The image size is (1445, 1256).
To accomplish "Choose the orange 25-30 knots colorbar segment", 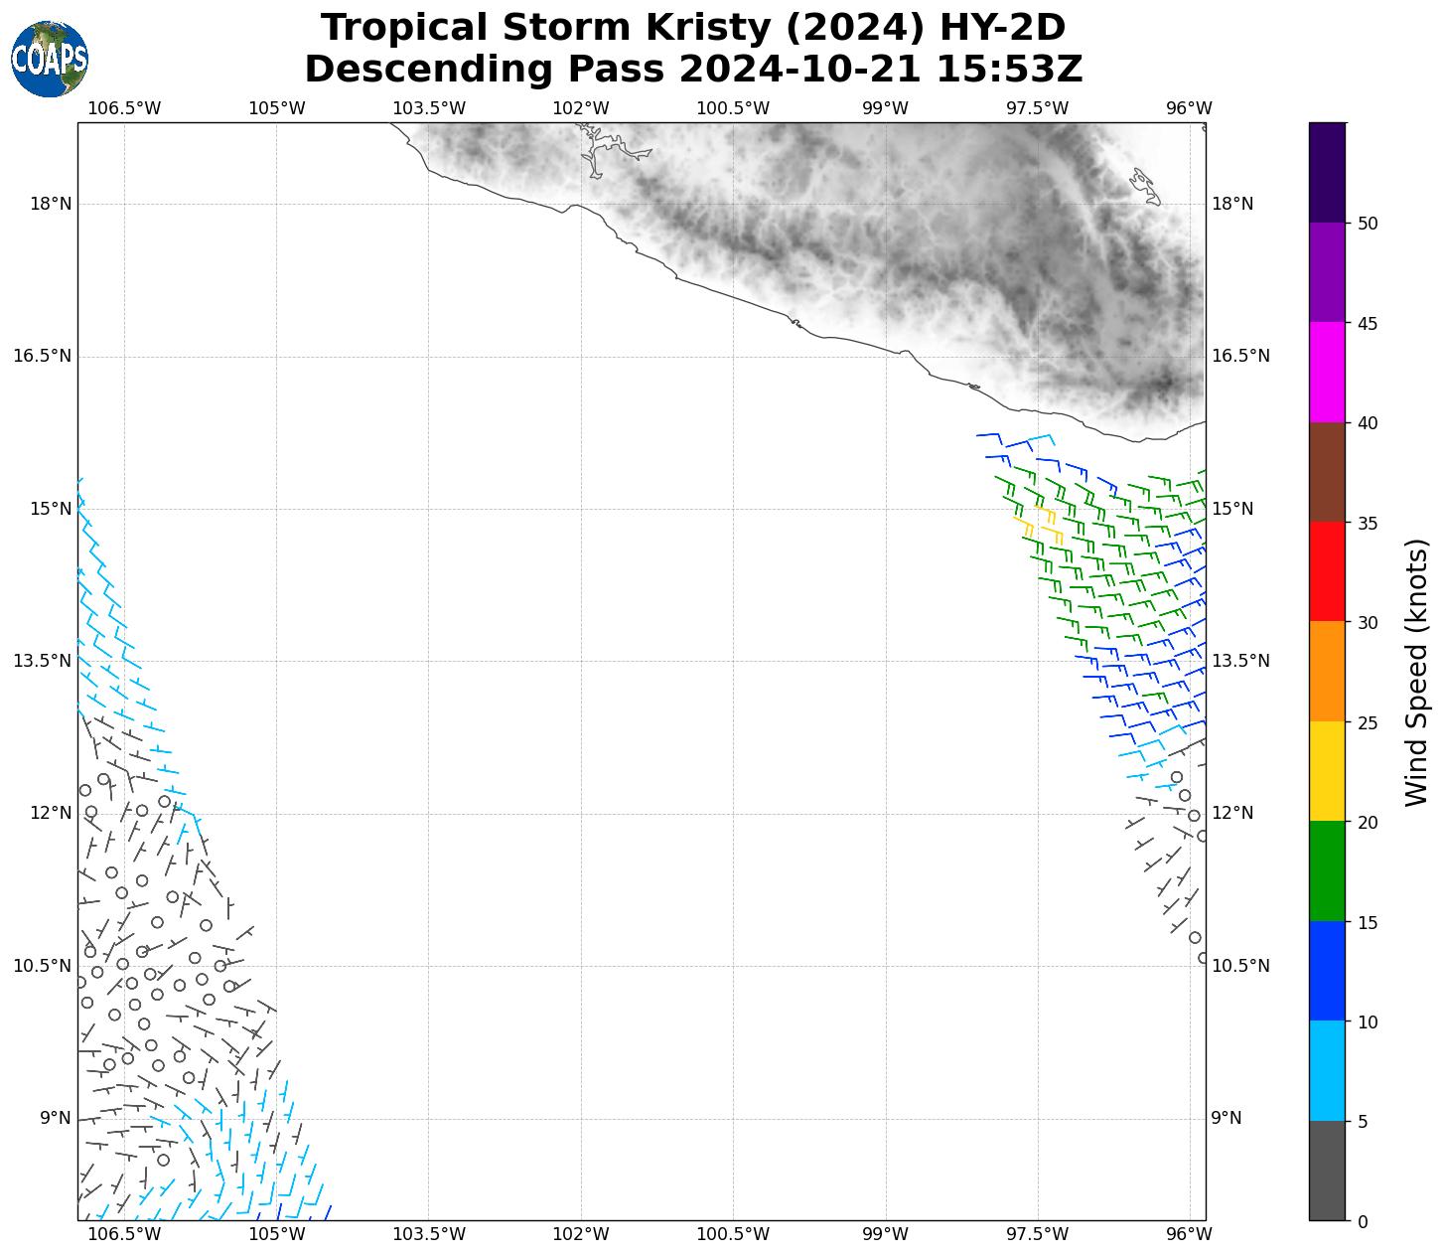I will click(1327, 672).
